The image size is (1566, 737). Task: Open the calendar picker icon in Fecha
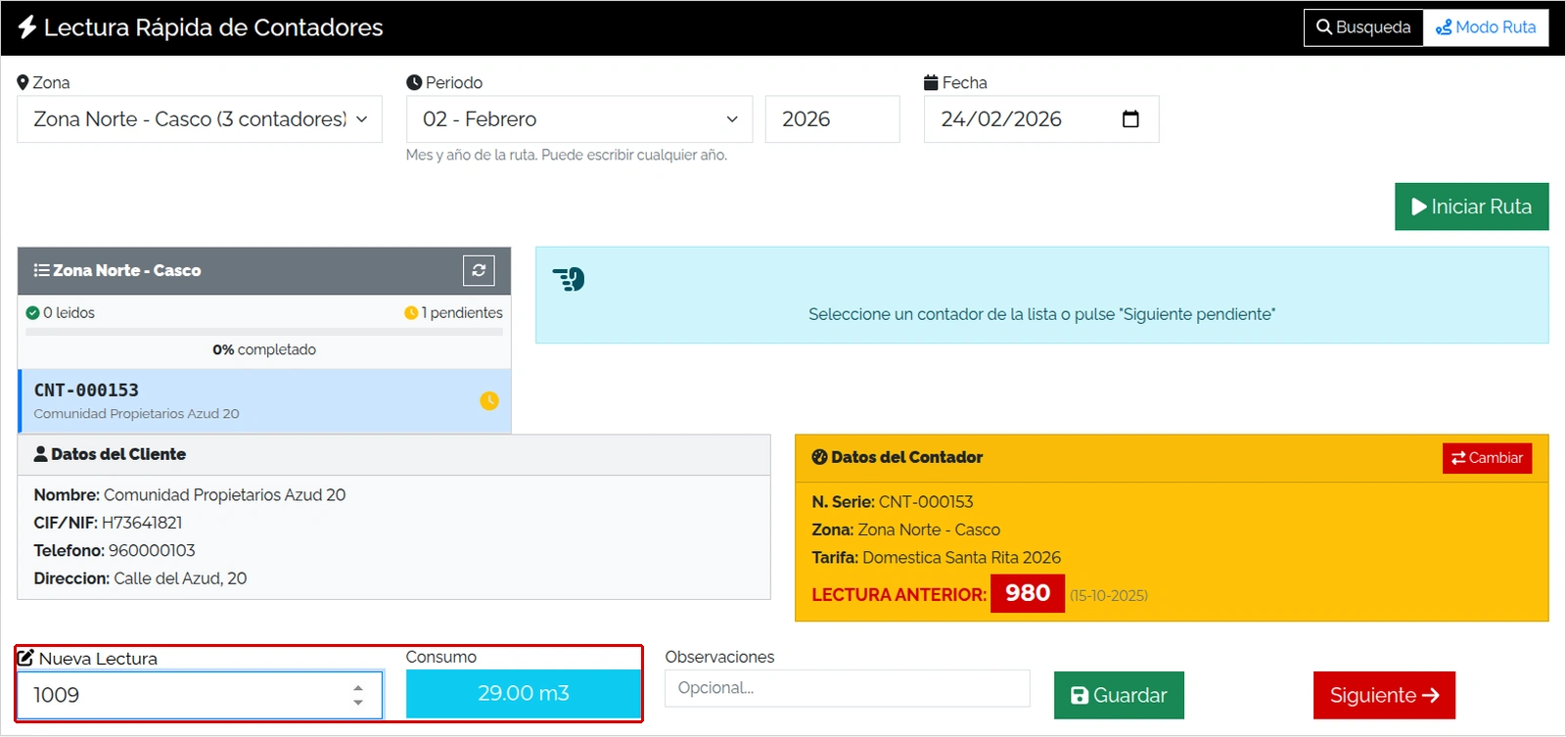pyautogui.click(x=1130, y=119)
